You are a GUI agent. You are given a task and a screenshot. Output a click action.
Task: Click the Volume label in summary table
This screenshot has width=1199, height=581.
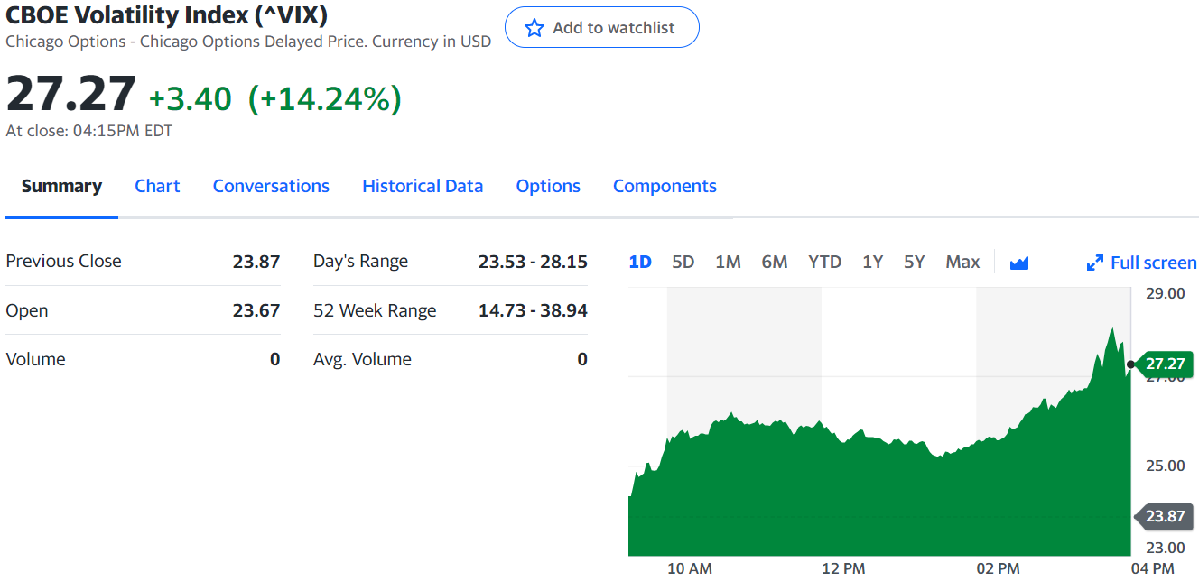35,359
